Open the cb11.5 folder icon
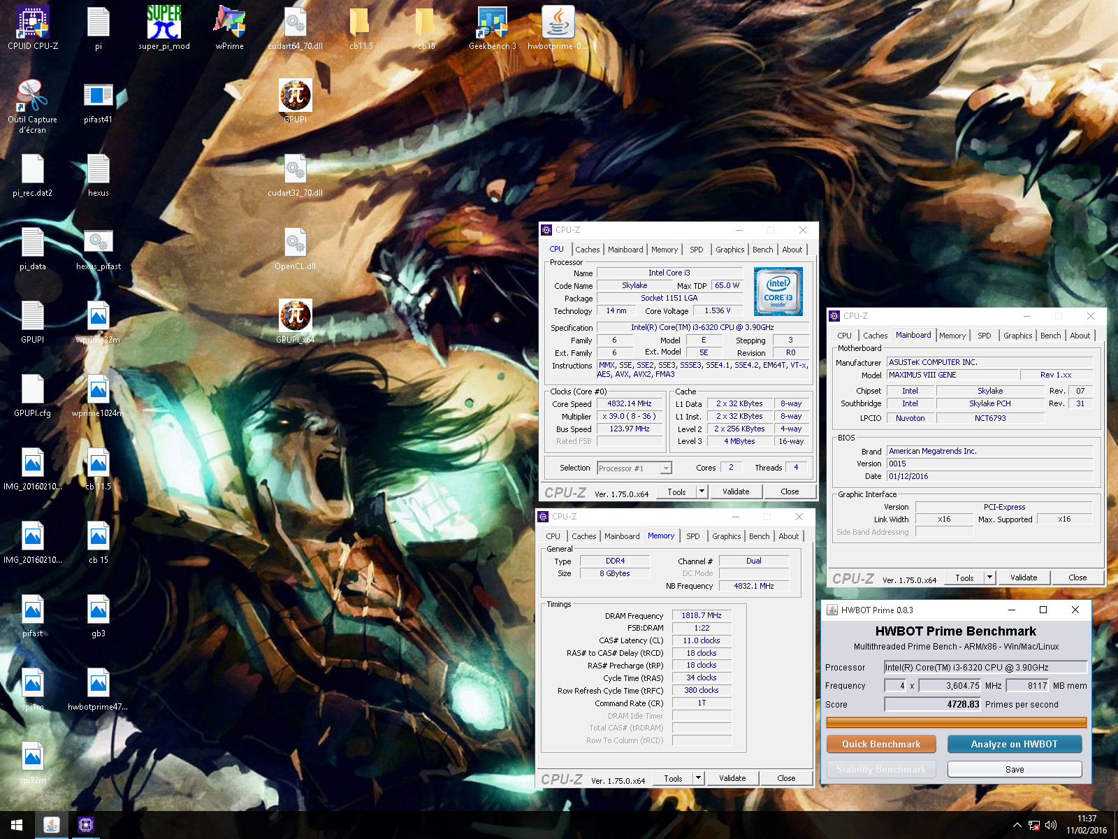This screenshot has height=839, width=1118. click(361, 28)
